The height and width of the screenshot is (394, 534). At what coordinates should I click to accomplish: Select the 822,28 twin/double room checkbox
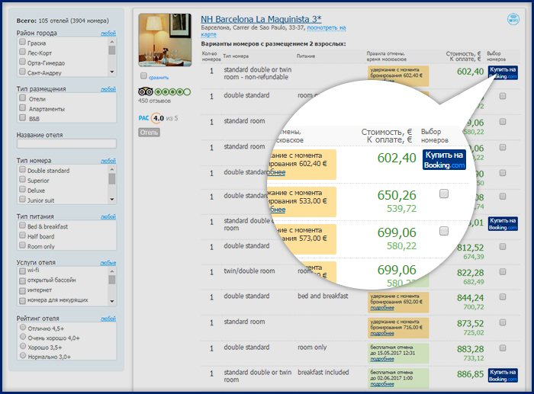click(x=502, y=271)
